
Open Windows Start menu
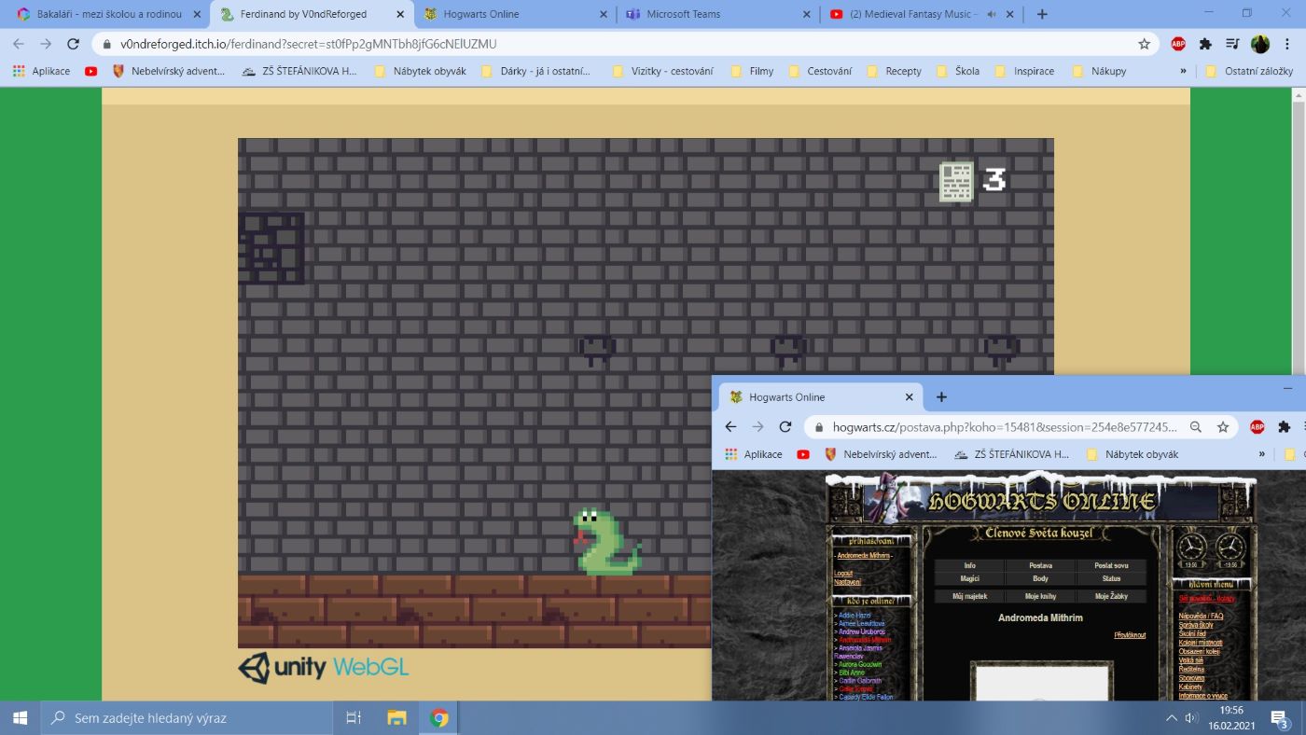pyautogui.click(x=20, y=718)
